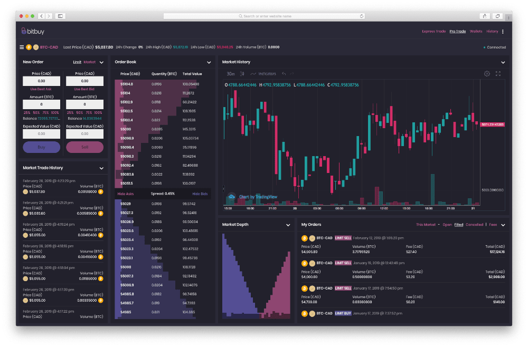Image resolution: width=528 pixels, height=347 pixels.
Task: Open the three-dot menu in header
Action: pyautogui.click(x=503, y=32)
